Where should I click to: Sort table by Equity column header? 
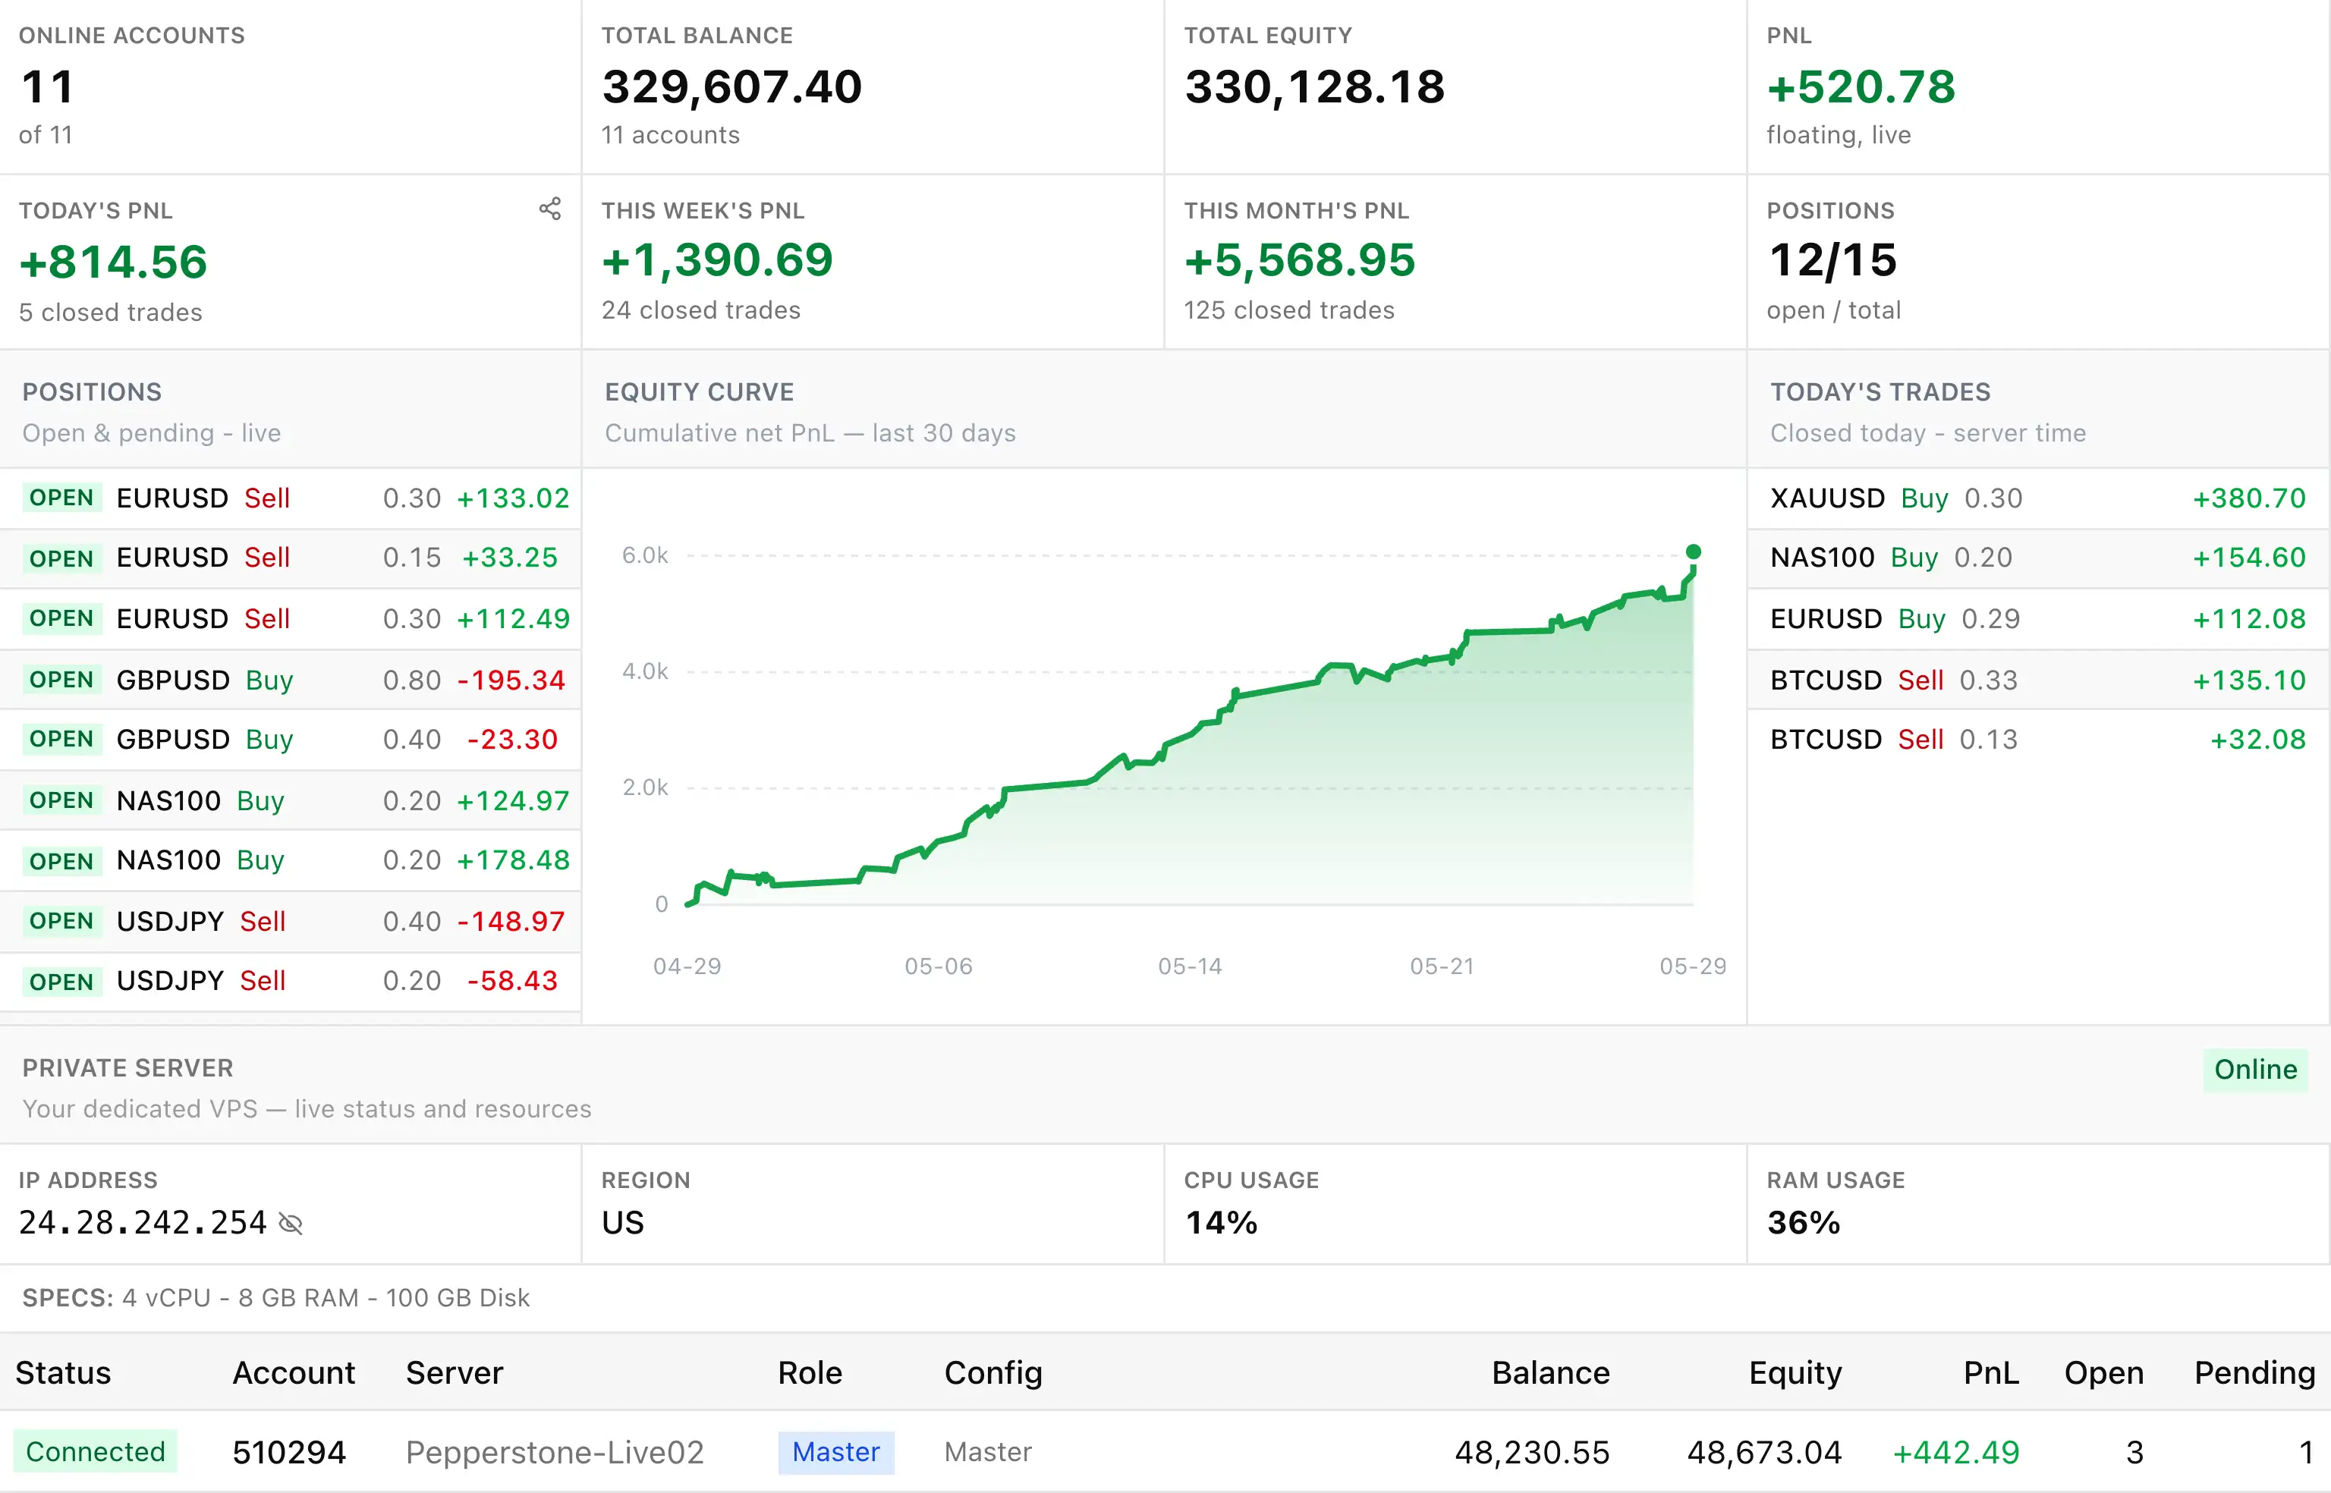(x=1795, y=1373)
